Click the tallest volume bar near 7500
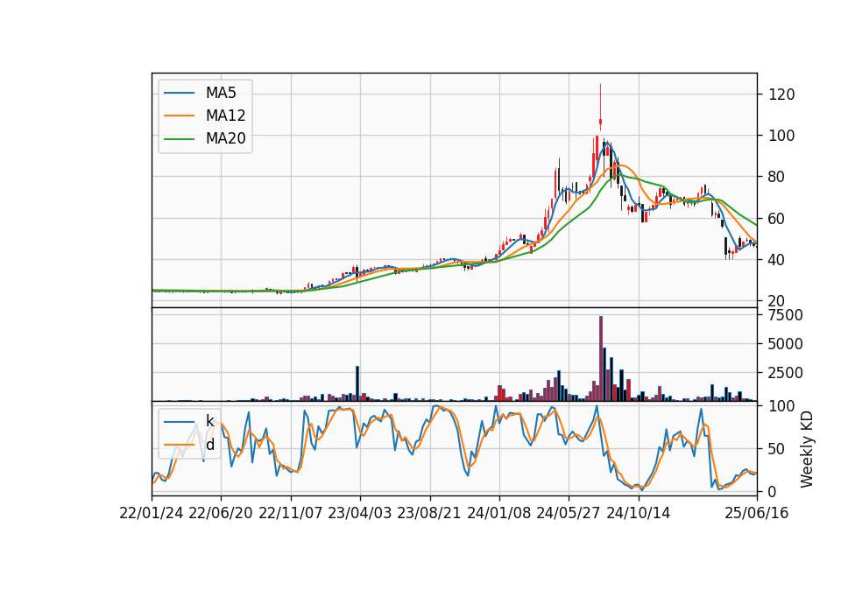The height and width of the screenshot is (604, 841). tap(601, 359)
